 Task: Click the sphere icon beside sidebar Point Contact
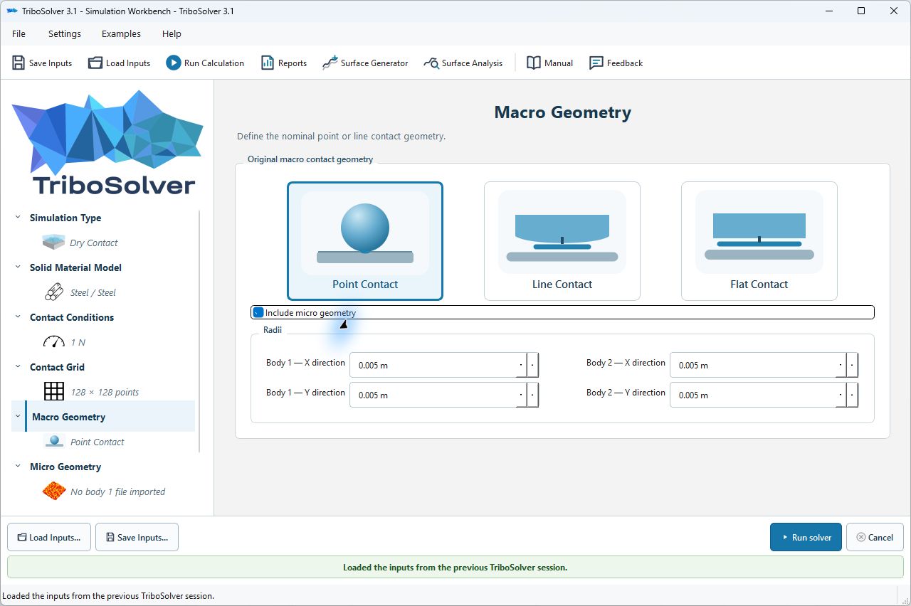coord(54,442)
